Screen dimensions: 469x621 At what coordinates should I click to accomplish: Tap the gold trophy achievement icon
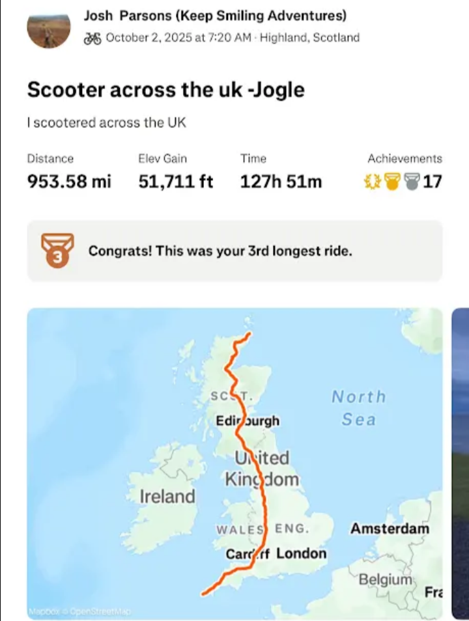tap(391, 181)
